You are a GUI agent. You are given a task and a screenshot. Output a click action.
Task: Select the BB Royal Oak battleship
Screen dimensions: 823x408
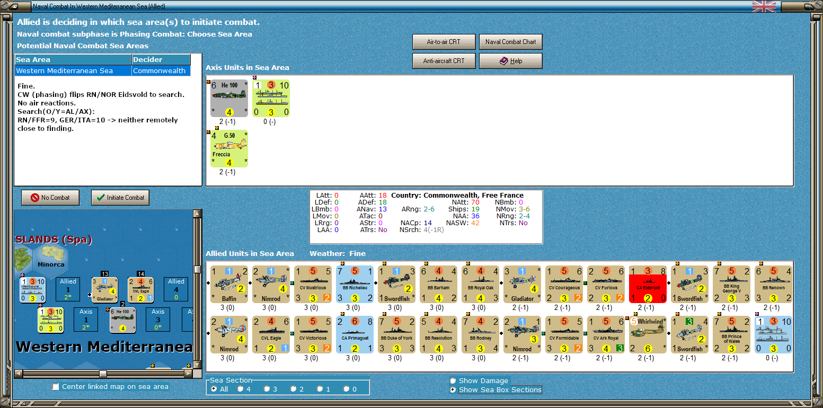[480, 284]
